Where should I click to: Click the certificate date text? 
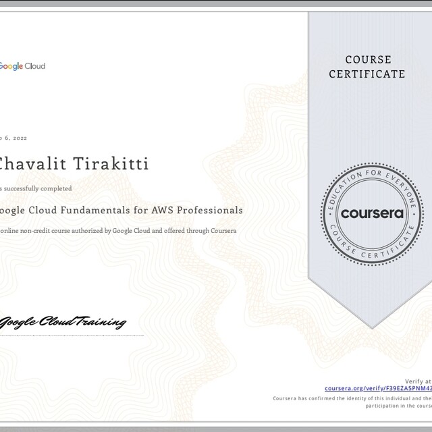click(x=13, y=138)
